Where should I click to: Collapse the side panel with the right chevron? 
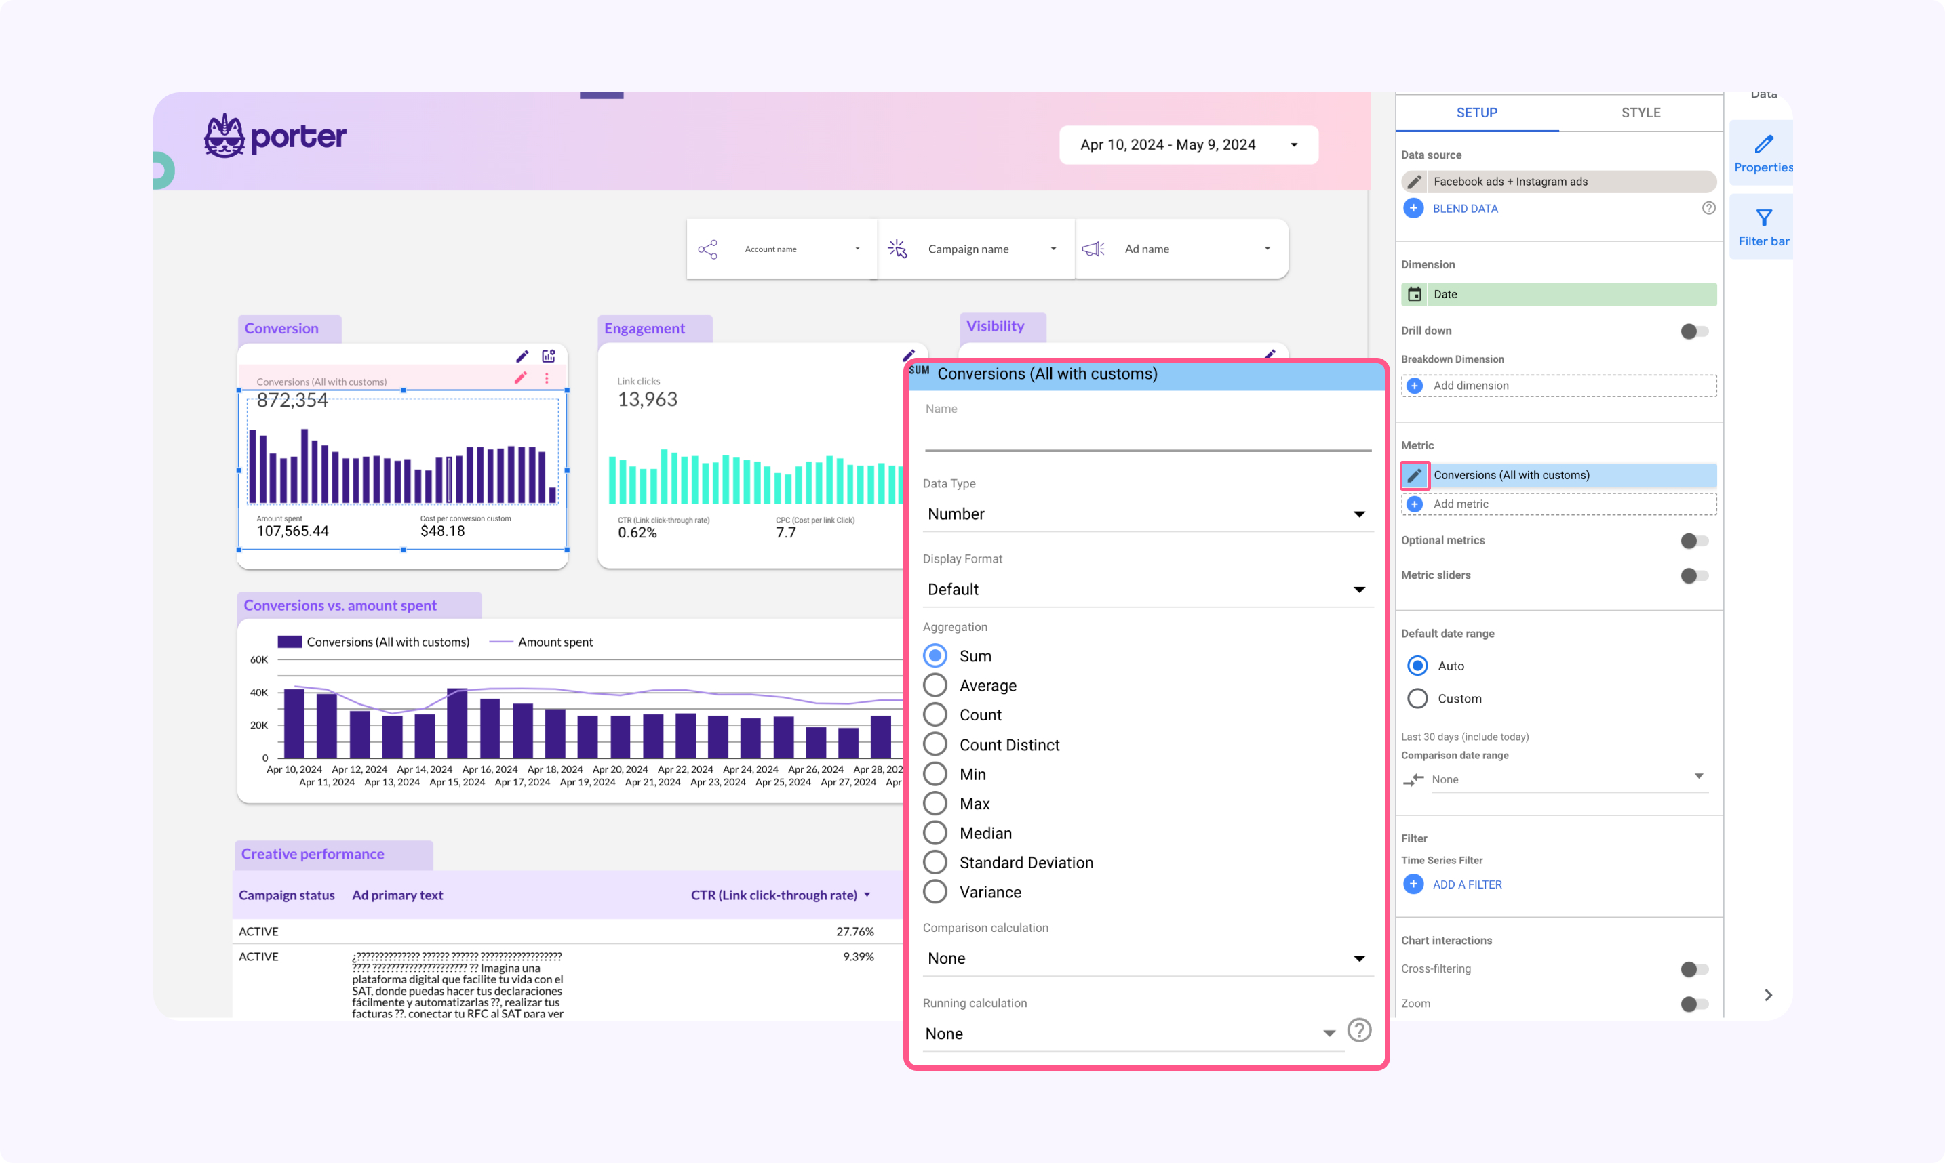[1768, 996]
